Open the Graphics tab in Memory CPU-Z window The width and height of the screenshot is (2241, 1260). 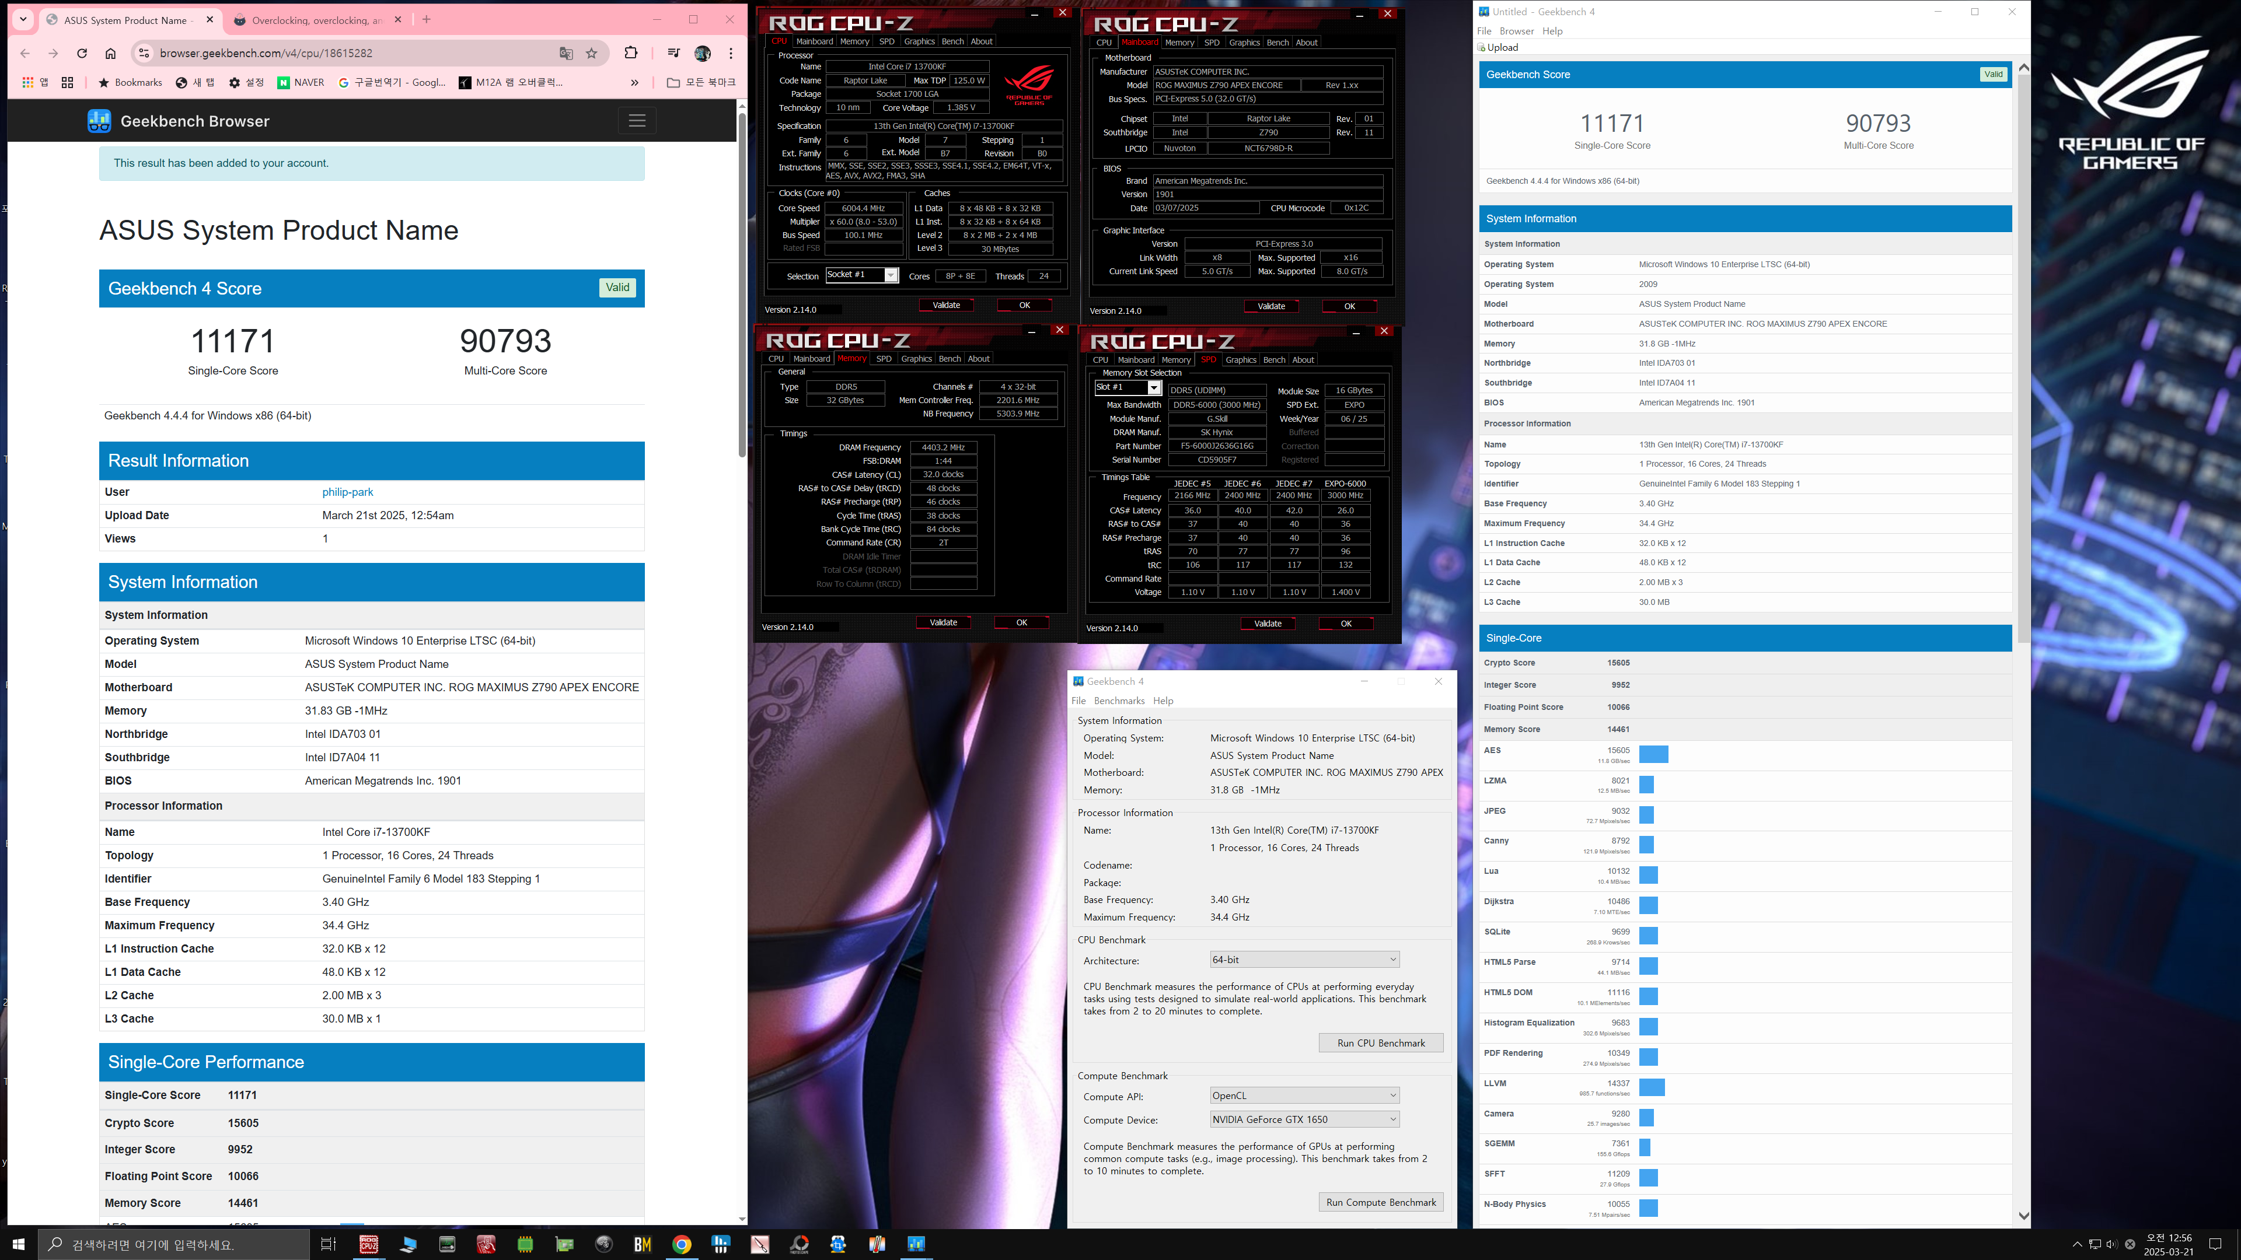(916, 358)
